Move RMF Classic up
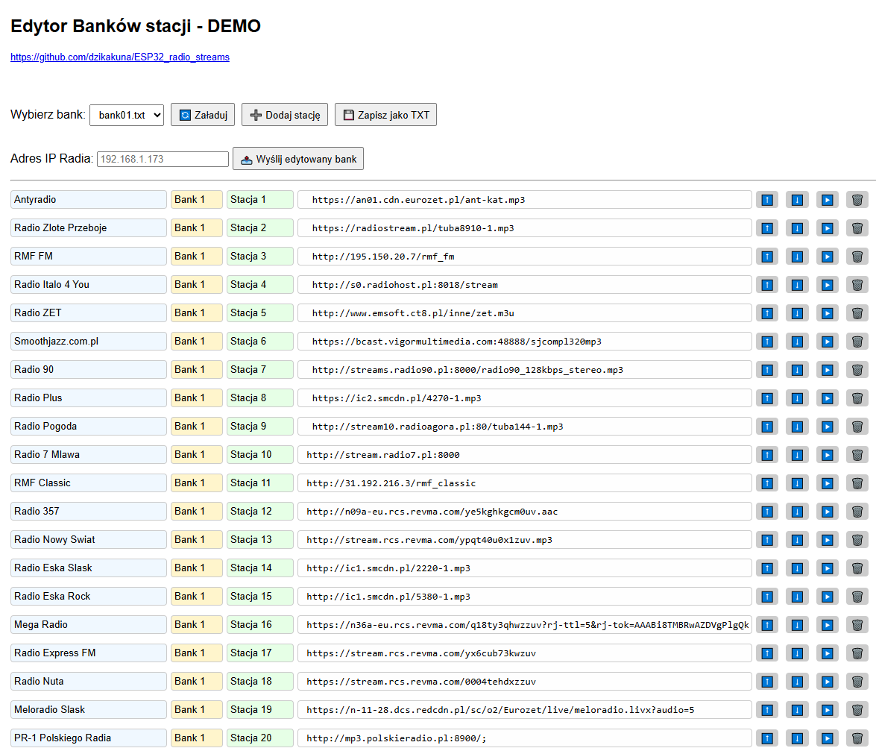The height and width of the screenshot is (751, 876). pos(767,483)
